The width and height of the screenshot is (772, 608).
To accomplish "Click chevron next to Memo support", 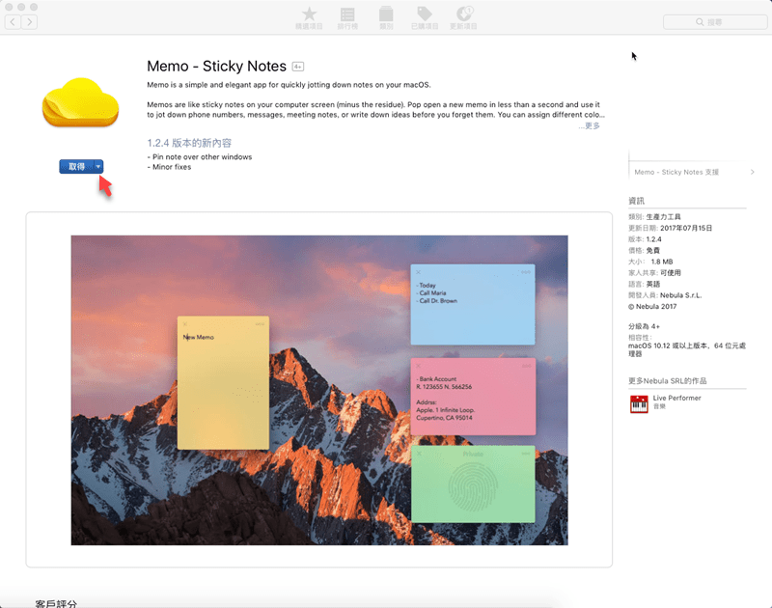I will click(752, 172).
